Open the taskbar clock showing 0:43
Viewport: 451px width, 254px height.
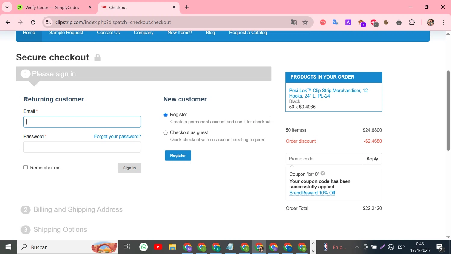click(x=420, y=247)
